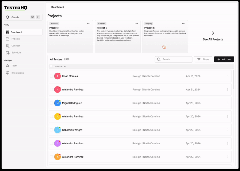Click the Dashboard grid icon in sidebar
240x171 pixels.
(x=8, y=32)
